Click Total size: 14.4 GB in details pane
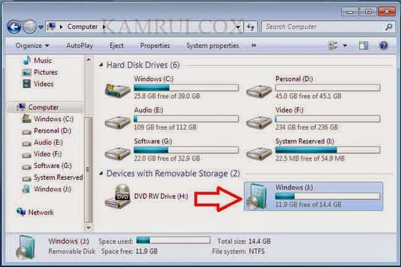Screen dimensions: 401x267 244,242
